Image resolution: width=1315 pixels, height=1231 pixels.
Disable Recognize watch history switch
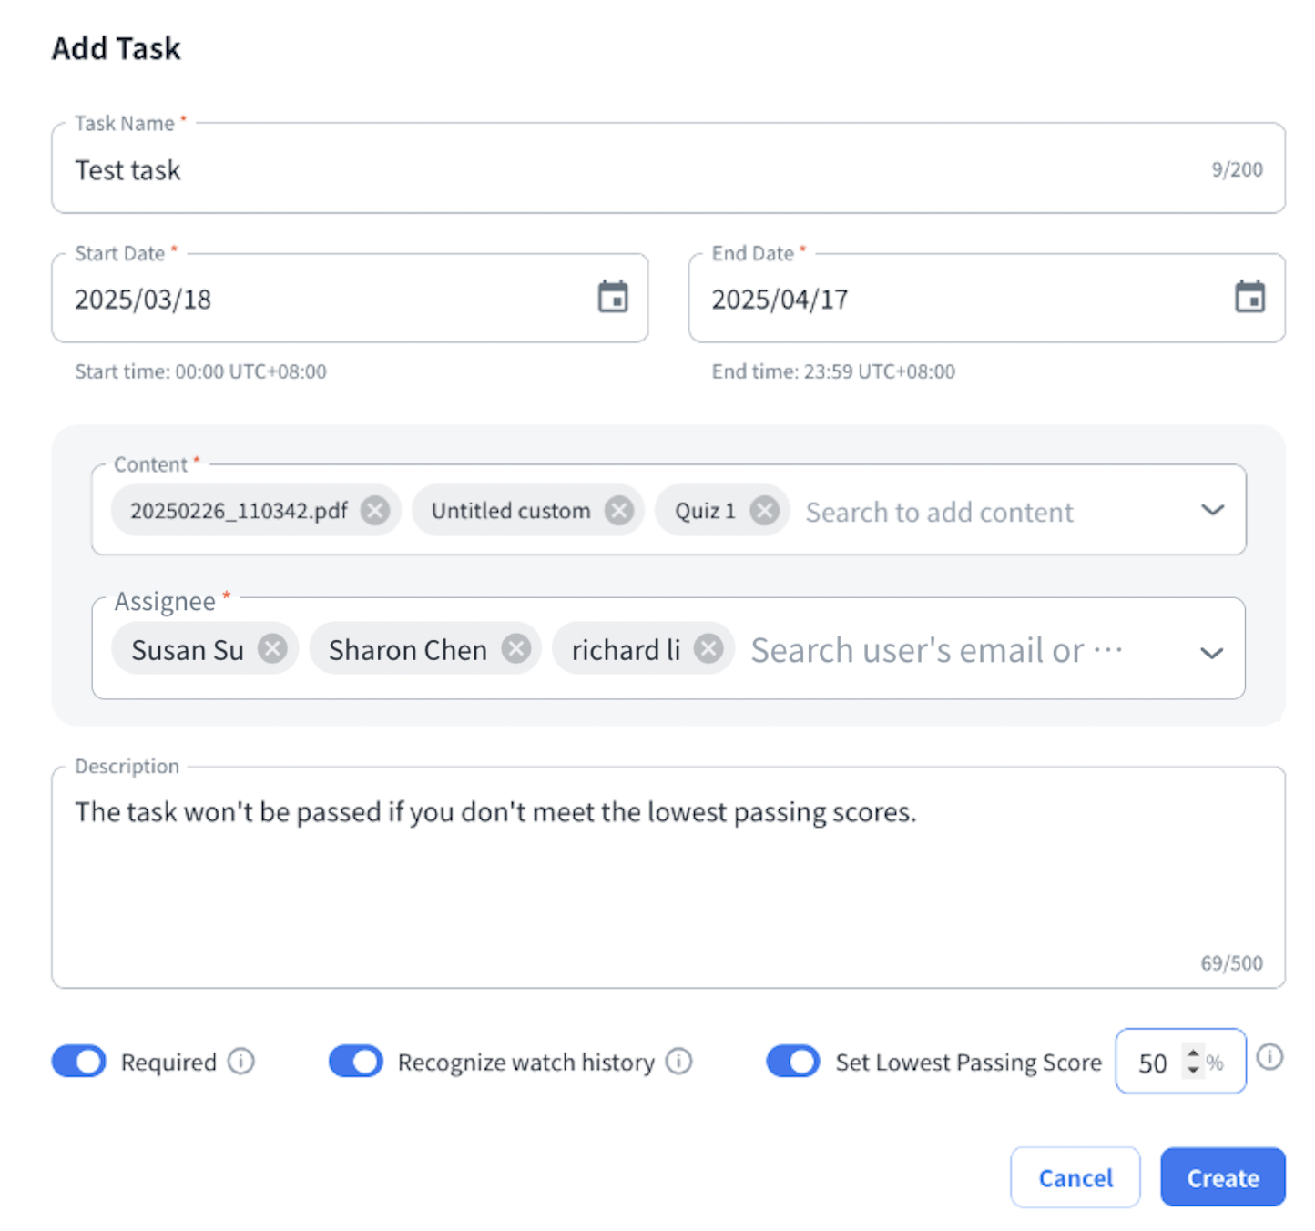pos(356,1062)
